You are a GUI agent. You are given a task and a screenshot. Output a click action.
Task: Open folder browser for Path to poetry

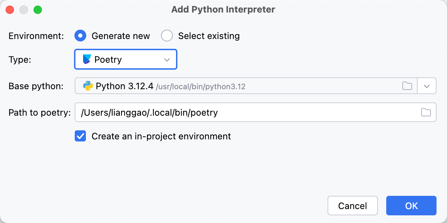pyautogui.click(x=426, y=112)
